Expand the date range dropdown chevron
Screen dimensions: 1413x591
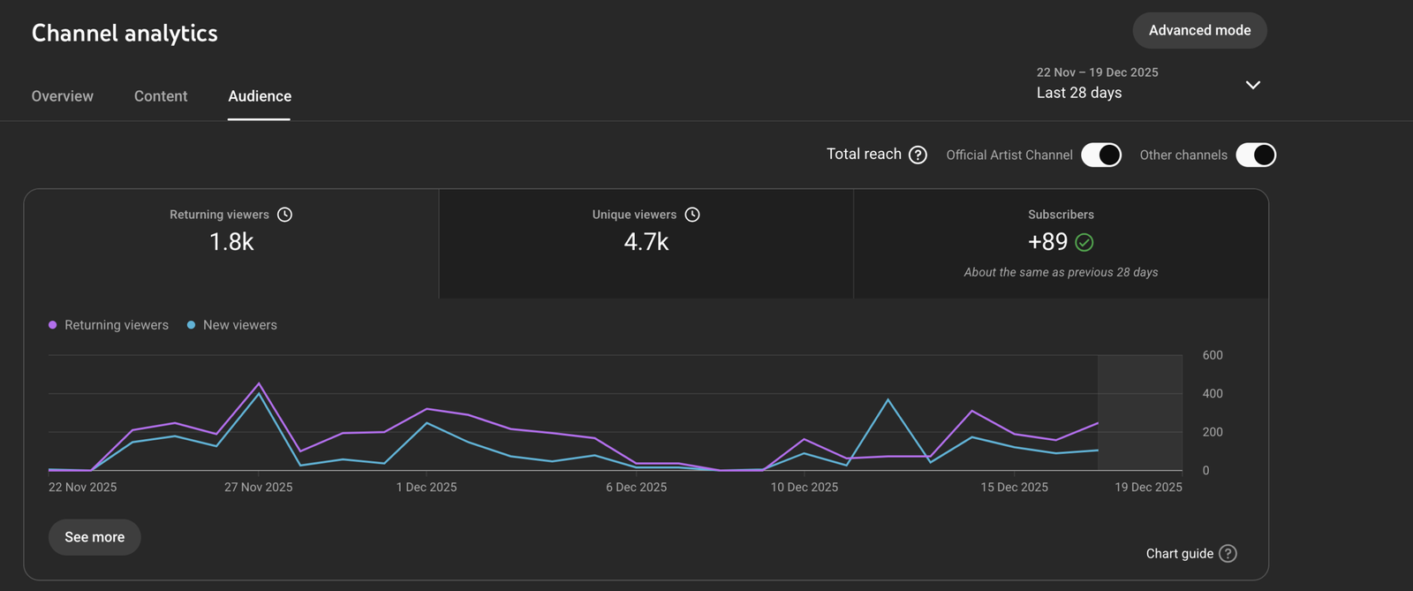pyautogui.click(x=1252, y=85)
